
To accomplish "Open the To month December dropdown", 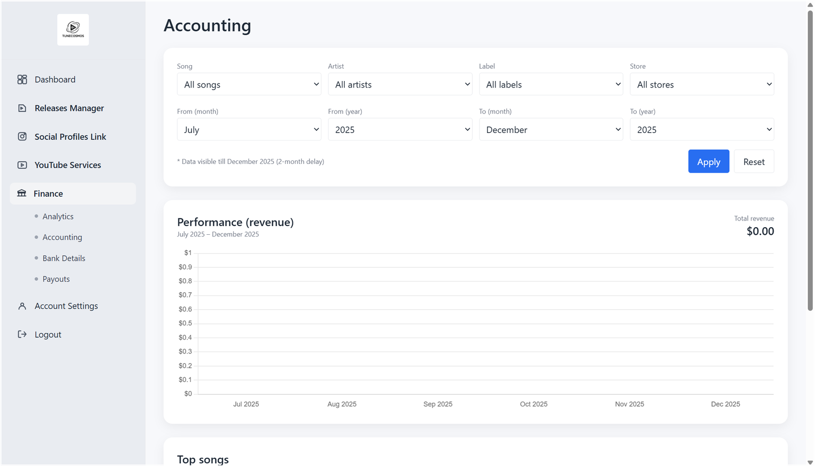I will click(551, 130).
